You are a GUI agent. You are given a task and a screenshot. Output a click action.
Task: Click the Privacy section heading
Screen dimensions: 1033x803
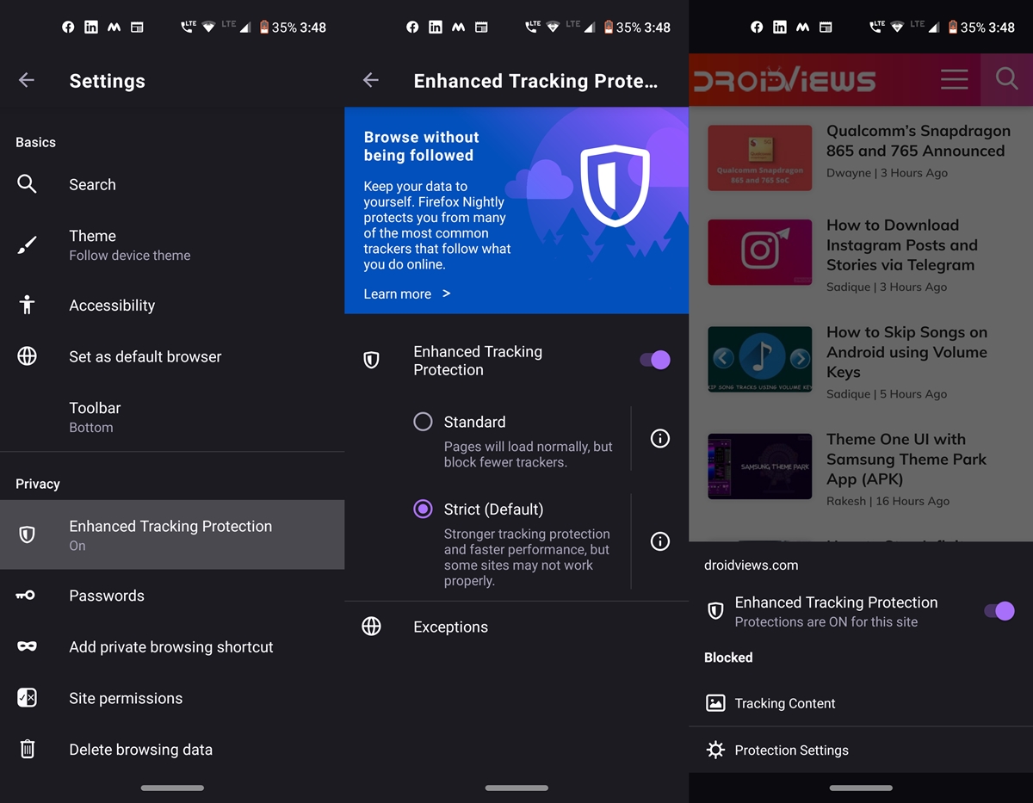(38, 484)
